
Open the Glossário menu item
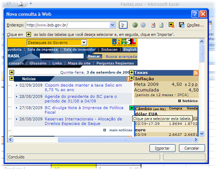click(x=38, y=63)
